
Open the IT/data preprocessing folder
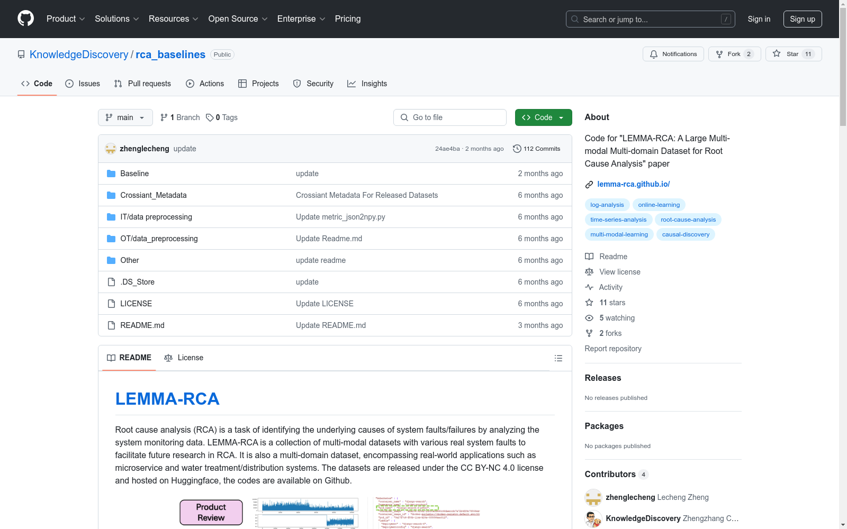(156, 217)
